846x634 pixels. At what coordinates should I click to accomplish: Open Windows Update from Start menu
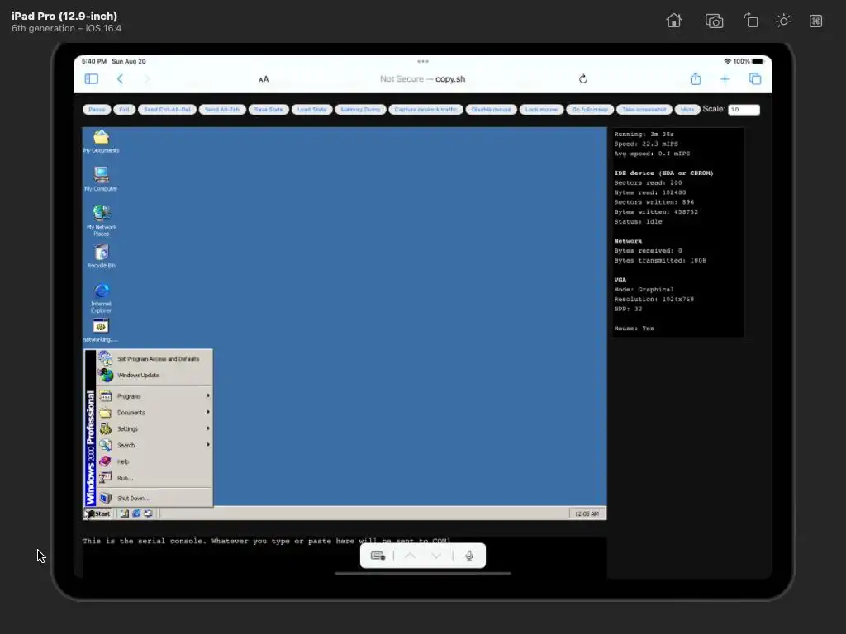(x=154, y=376)
